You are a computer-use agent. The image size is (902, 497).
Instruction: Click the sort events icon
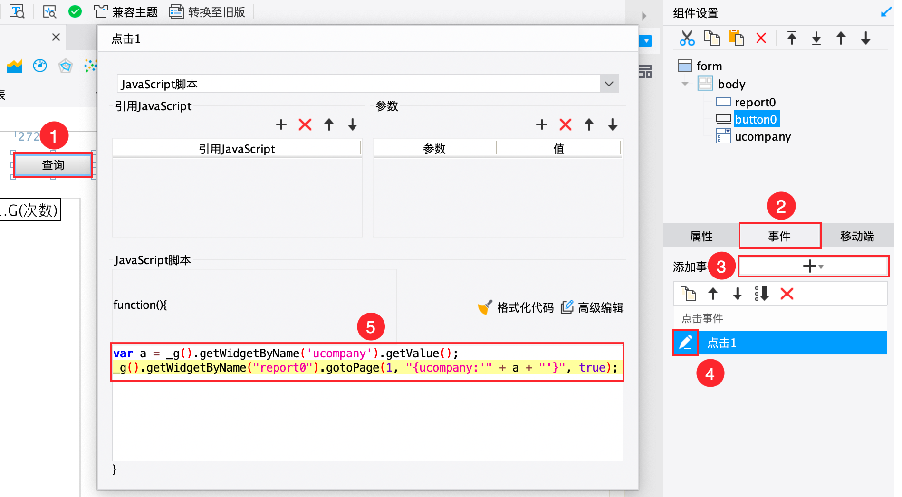tap(762, 294)
